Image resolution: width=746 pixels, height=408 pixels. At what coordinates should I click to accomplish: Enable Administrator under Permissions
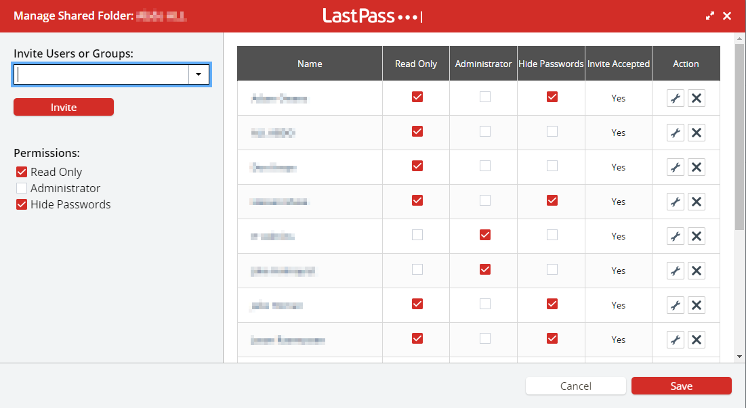[22, 188]
